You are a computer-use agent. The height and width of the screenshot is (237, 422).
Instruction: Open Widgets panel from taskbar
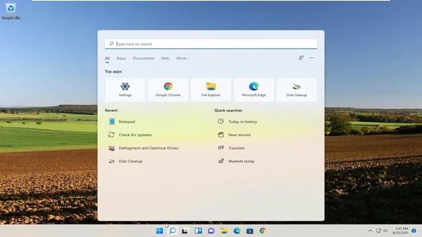198,231
